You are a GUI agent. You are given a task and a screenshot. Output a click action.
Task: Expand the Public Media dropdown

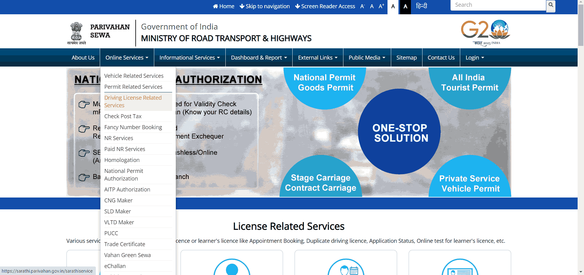pyautogui.click(x=367, y=58)
